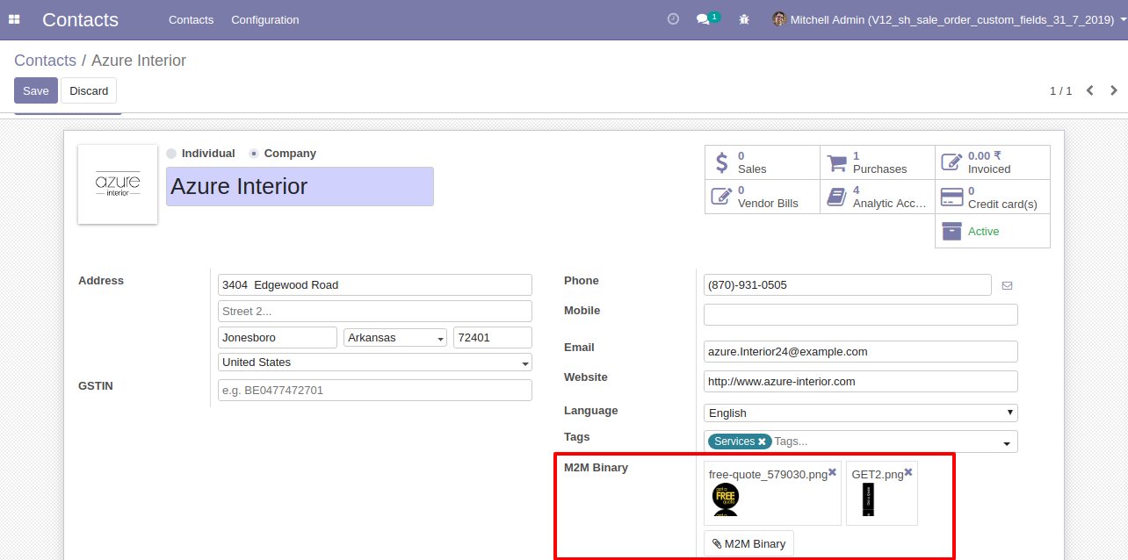Toggle the Active archive button
Viewport: 1128px width, 560px height.
[992, 231]
